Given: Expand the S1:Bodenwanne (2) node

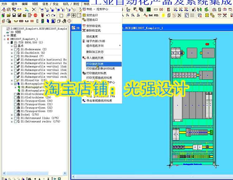Looking at the screenshot, I should (12, 49).
